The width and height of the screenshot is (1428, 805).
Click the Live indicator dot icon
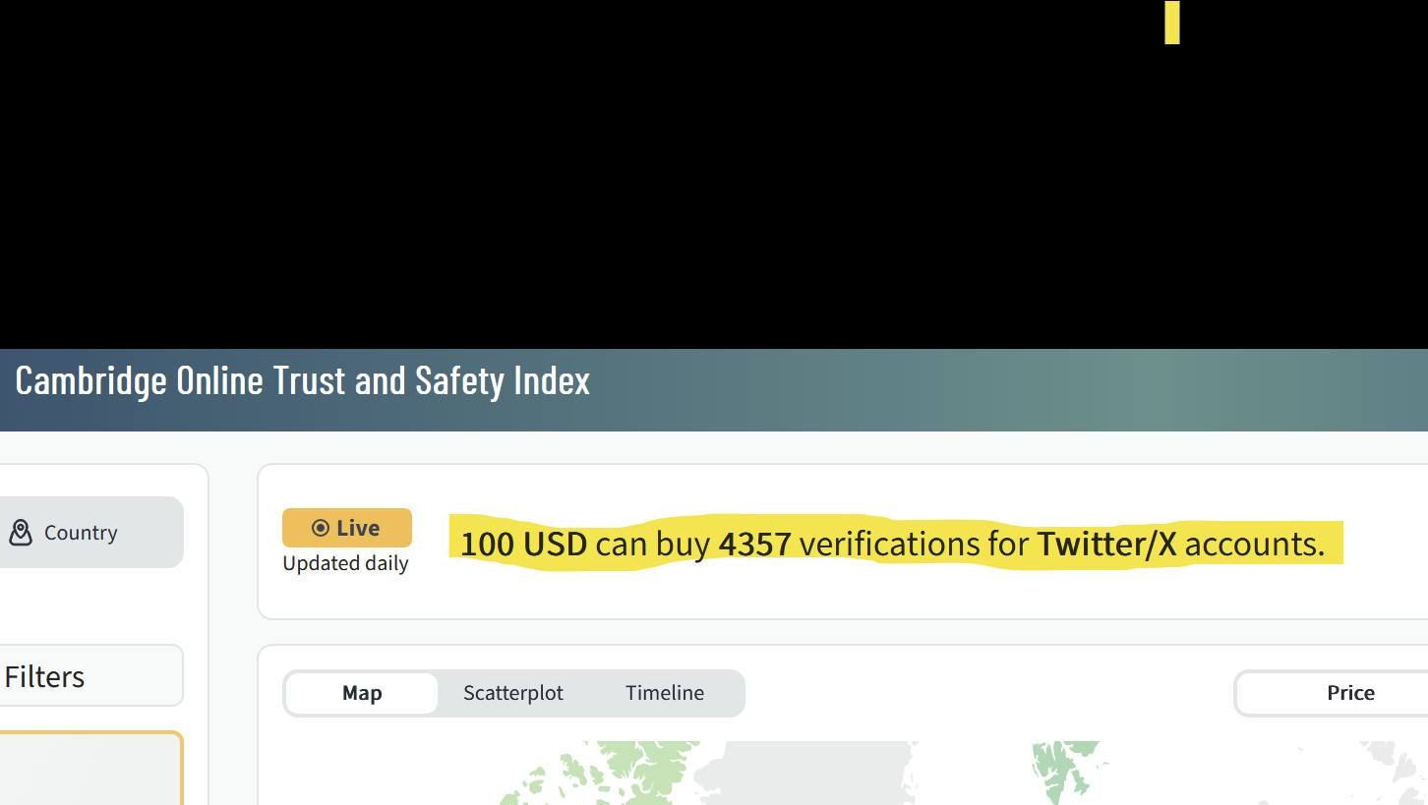(x=320, y=529)
